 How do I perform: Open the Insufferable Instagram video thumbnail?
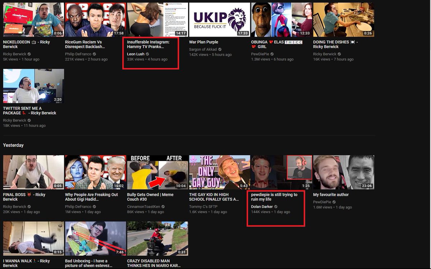pyautogui.click(x=158, y=20)
